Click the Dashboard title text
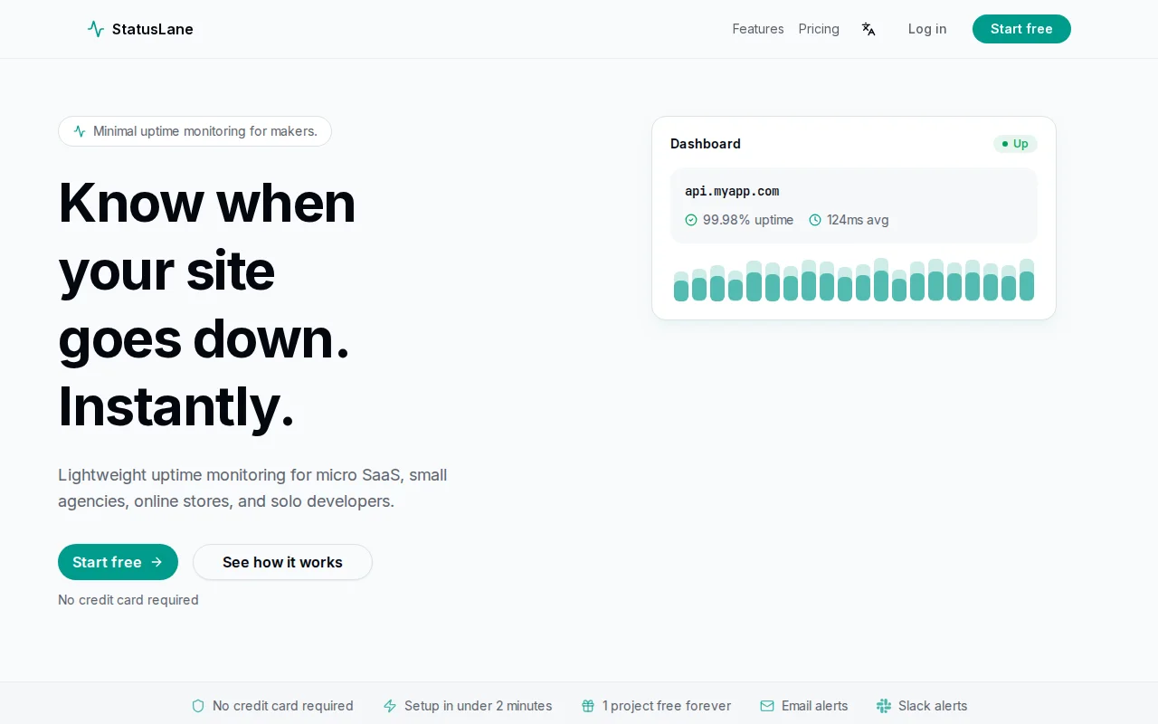1158x724 pixels. (706, 144)
